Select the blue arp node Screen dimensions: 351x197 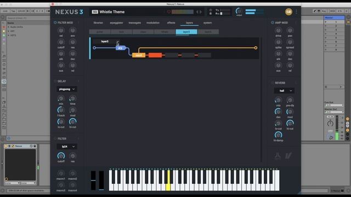pyautogui.click(x=121, y=48)
